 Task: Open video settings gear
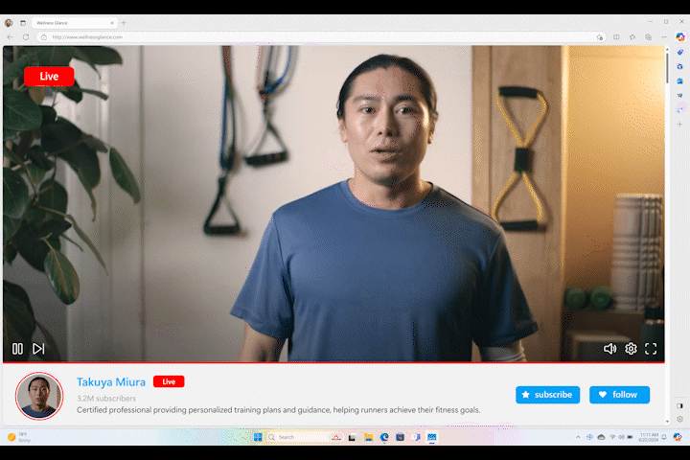tap(631, 349)
